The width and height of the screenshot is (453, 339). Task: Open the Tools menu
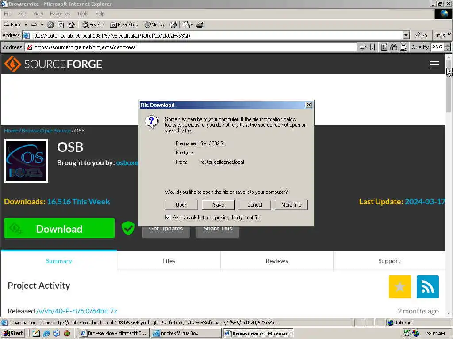coord(83,14)
